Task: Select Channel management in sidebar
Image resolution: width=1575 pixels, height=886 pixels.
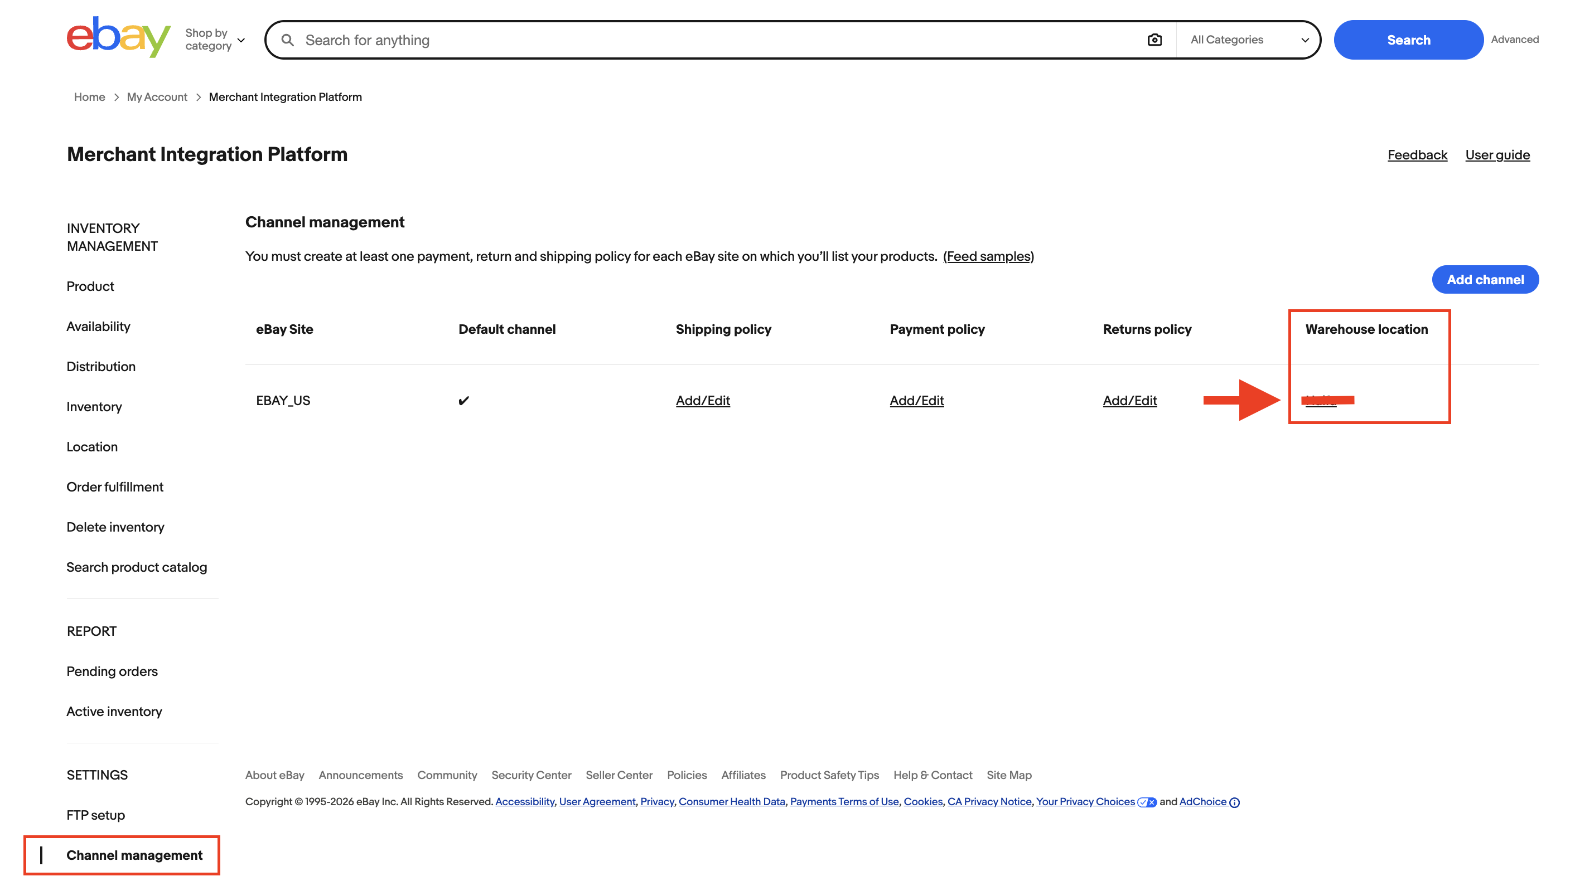Action: point(134,855)
